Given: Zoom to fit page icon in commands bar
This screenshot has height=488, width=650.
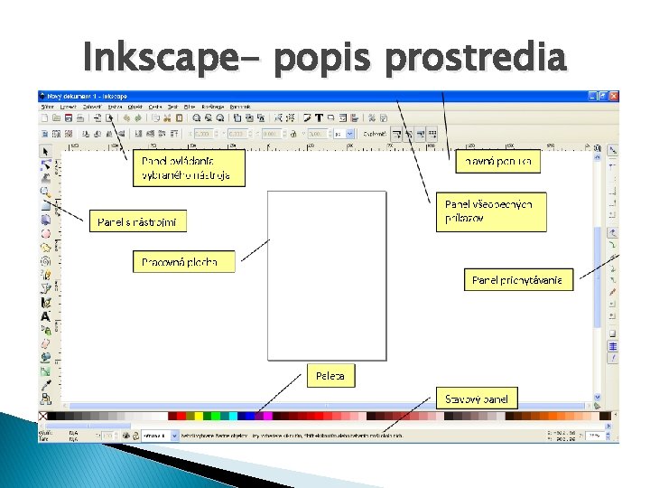Looking at the screenshot, I should pyautogui.click(x=220, y=118).
